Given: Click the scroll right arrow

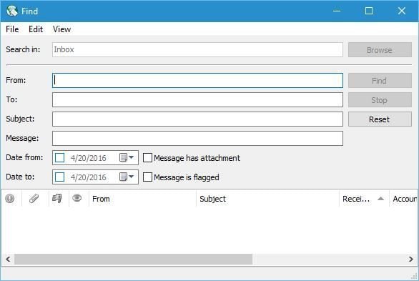Looking at the screenshot, I should coord(410,259).
